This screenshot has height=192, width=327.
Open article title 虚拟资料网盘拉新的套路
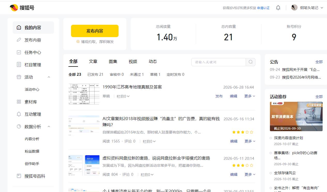(x=156, y=158)
